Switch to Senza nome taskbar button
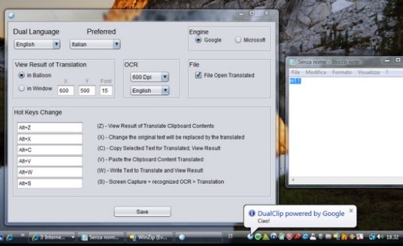 pyautogui.click(x=100, y=237)
